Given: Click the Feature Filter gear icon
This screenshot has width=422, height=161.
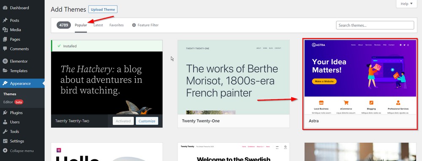Looking at the screenshot, I should pos(134,25).
